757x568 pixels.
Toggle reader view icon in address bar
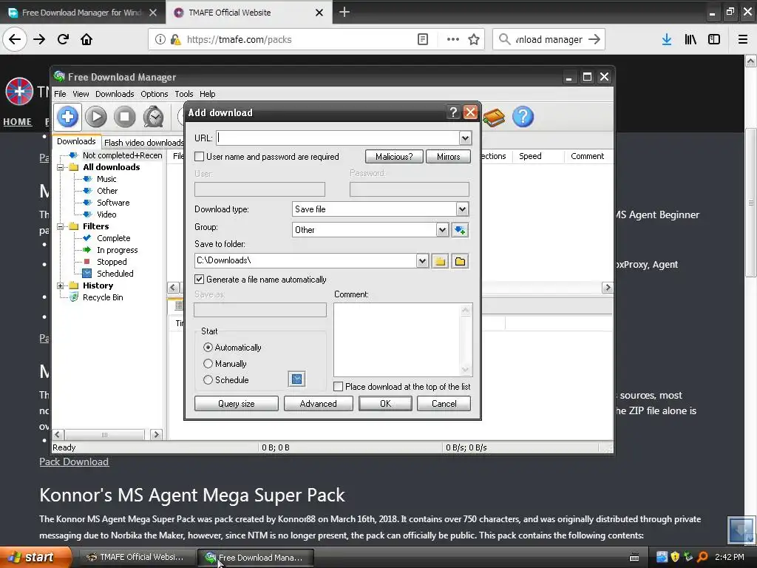pyautogui.click(x=422, y=40)
